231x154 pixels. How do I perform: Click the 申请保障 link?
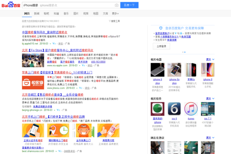[x=172, y=40]
